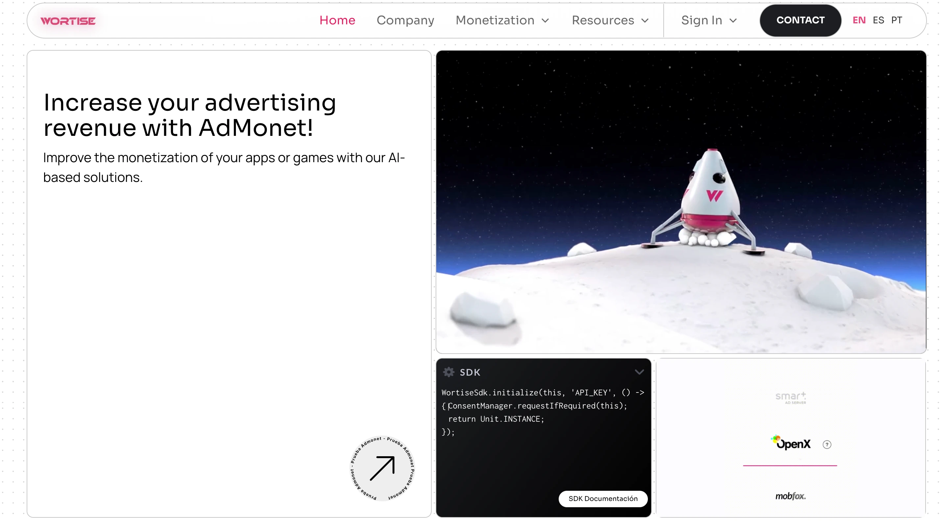
Task: Click the Wortise logo
Action: click(x=68, y=21)
